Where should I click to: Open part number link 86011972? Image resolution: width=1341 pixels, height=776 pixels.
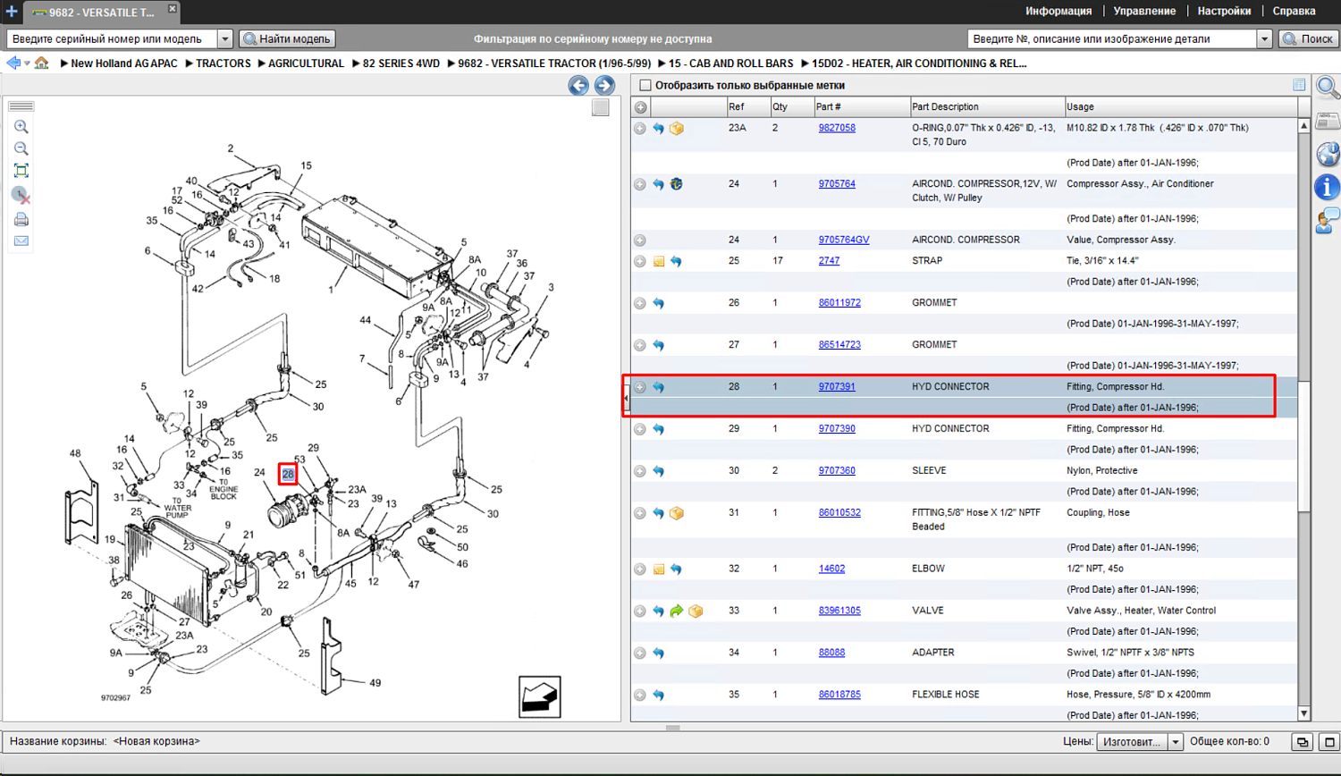[x=839, y=303]
